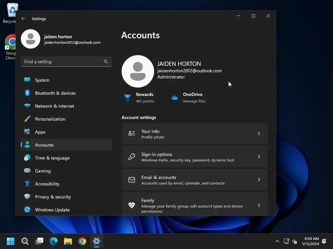This screenshot has height=249, width=333.
Task: Open the notification bell in taskbar
Action: click(324, 241)
